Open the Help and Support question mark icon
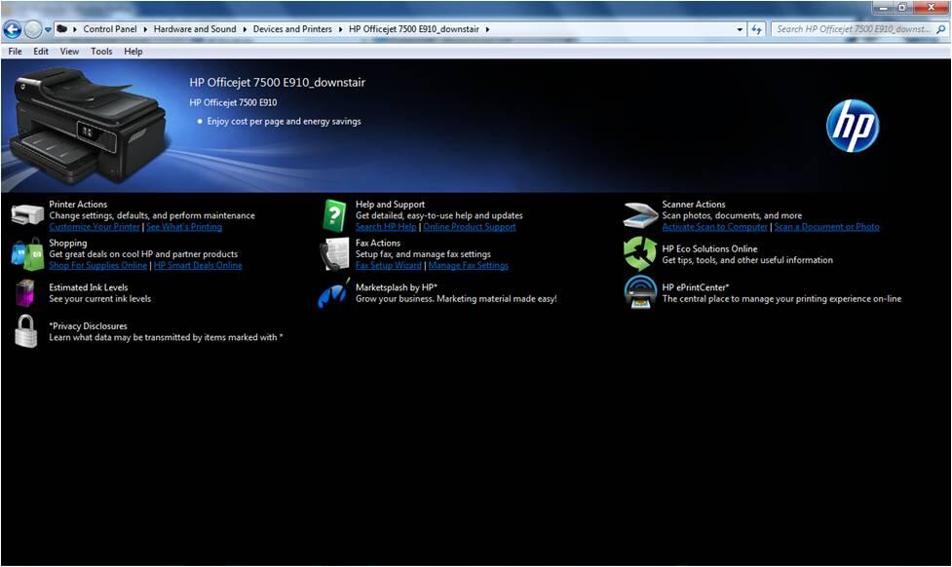952x567 pixels. coord(335,215)
